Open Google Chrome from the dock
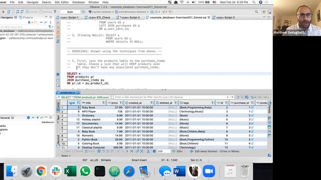The image size is (321, 180). (41, 171)
